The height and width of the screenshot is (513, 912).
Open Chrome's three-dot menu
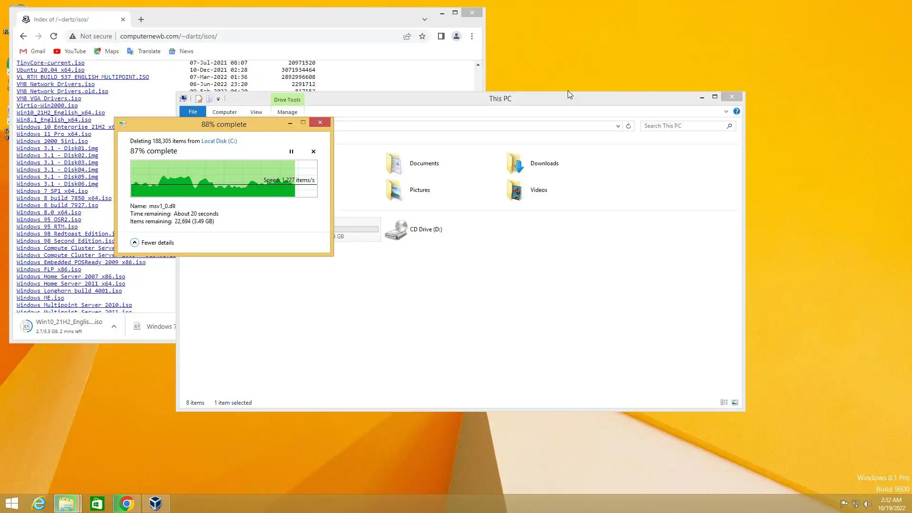coord(472,36)
